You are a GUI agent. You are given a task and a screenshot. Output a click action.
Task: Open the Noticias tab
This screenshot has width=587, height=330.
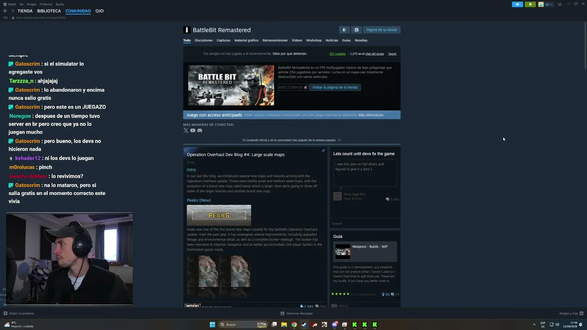pyautogui.click(x=332, y=40)
